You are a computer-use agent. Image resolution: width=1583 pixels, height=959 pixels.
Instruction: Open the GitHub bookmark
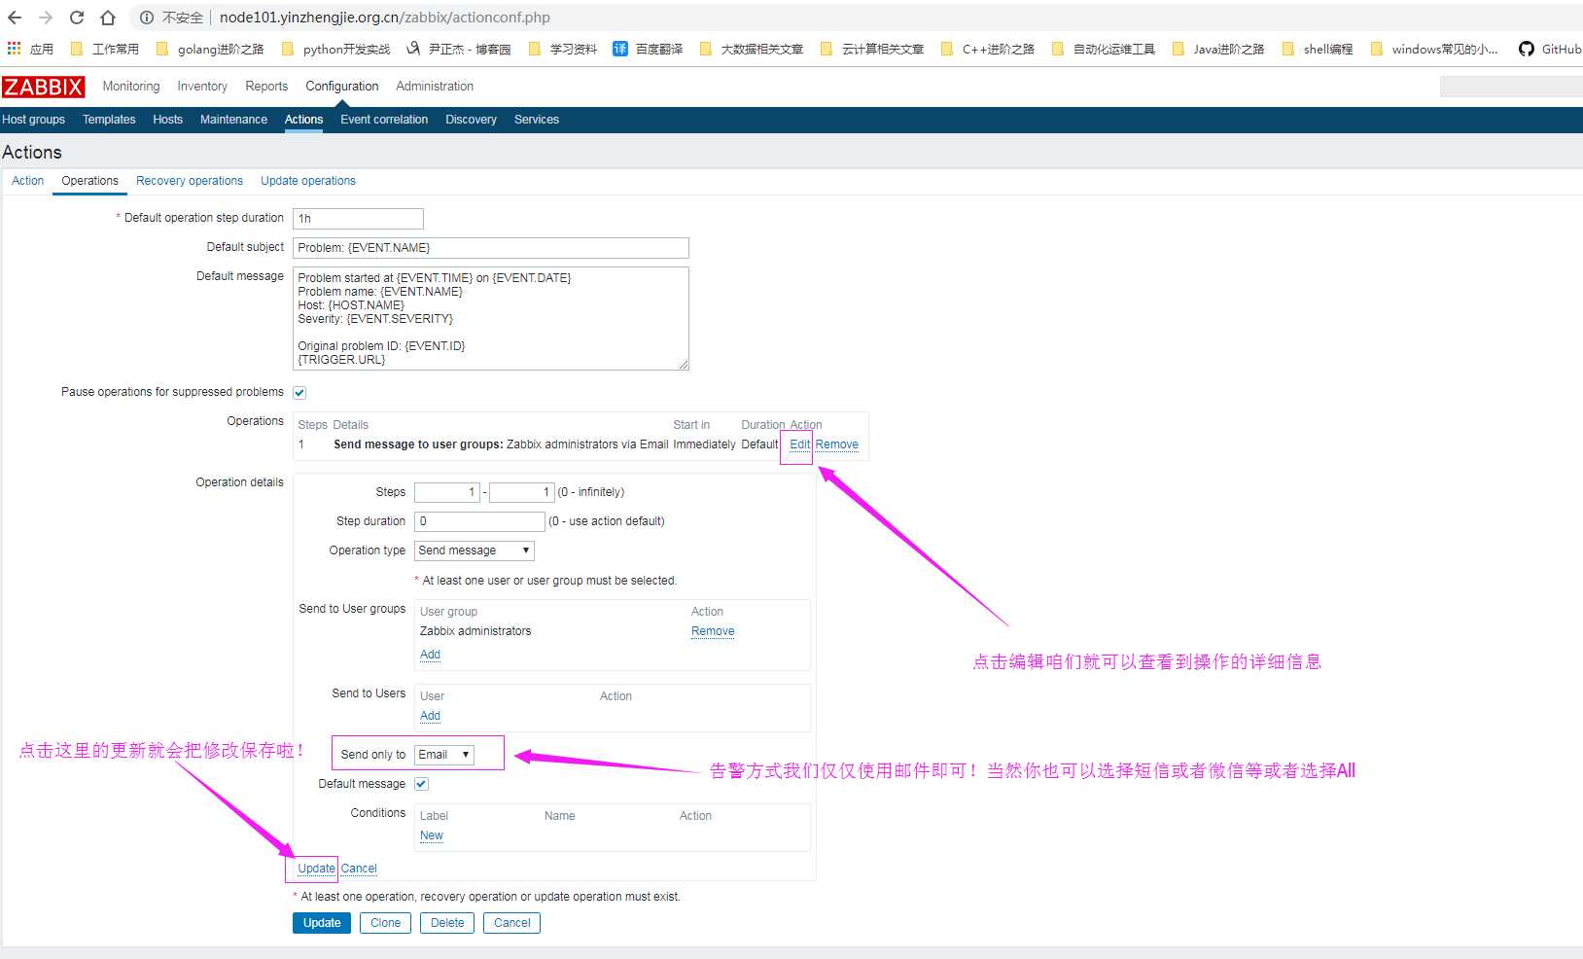1550,49
